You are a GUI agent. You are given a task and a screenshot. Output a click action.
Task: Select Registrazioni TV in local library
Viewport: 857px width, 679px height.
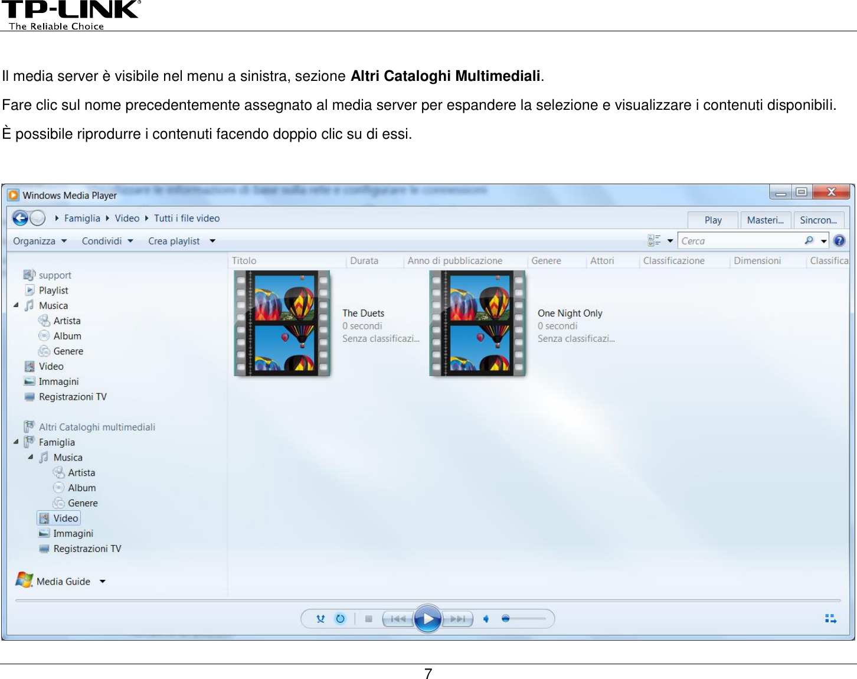pos(66,397)
